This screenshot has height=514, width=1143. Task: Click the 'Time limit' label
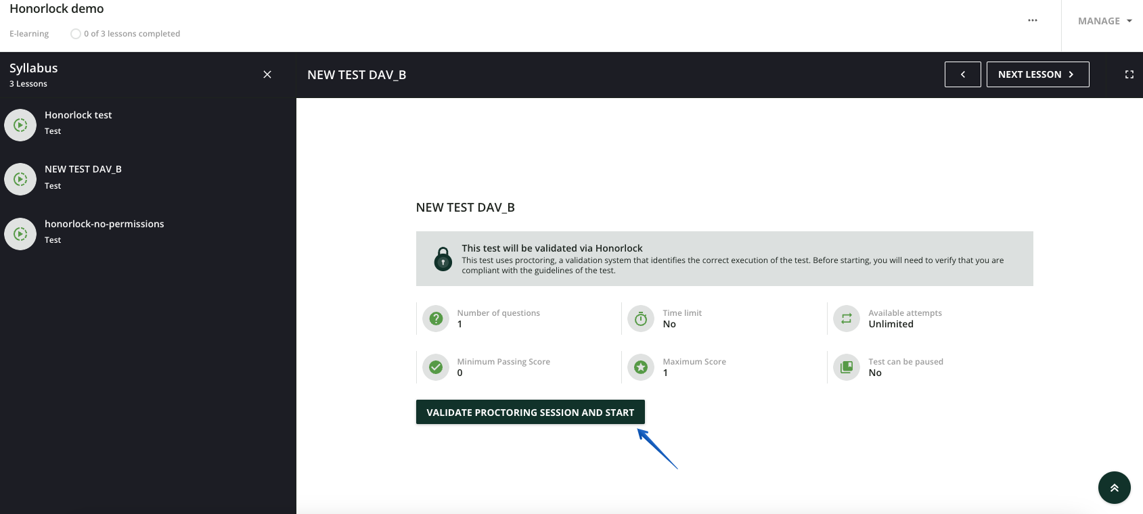coord(682,313)
